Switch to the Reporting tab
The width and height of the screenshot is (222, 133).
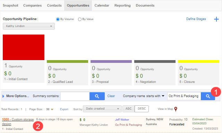[122, 6]
